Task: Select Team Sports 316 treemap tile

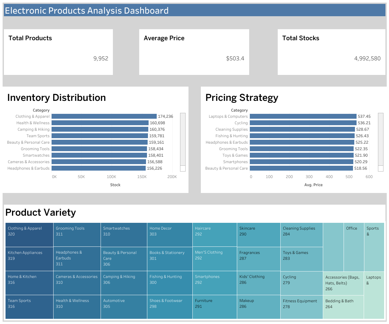Action: coord(29,307)
